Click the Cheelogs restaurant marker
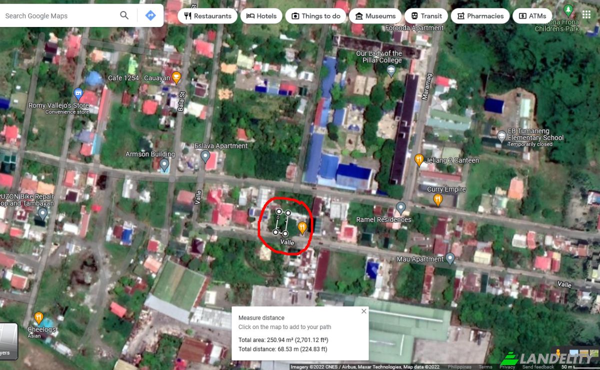The width and height of the screenshot is (600, 370). click(38, 318)
